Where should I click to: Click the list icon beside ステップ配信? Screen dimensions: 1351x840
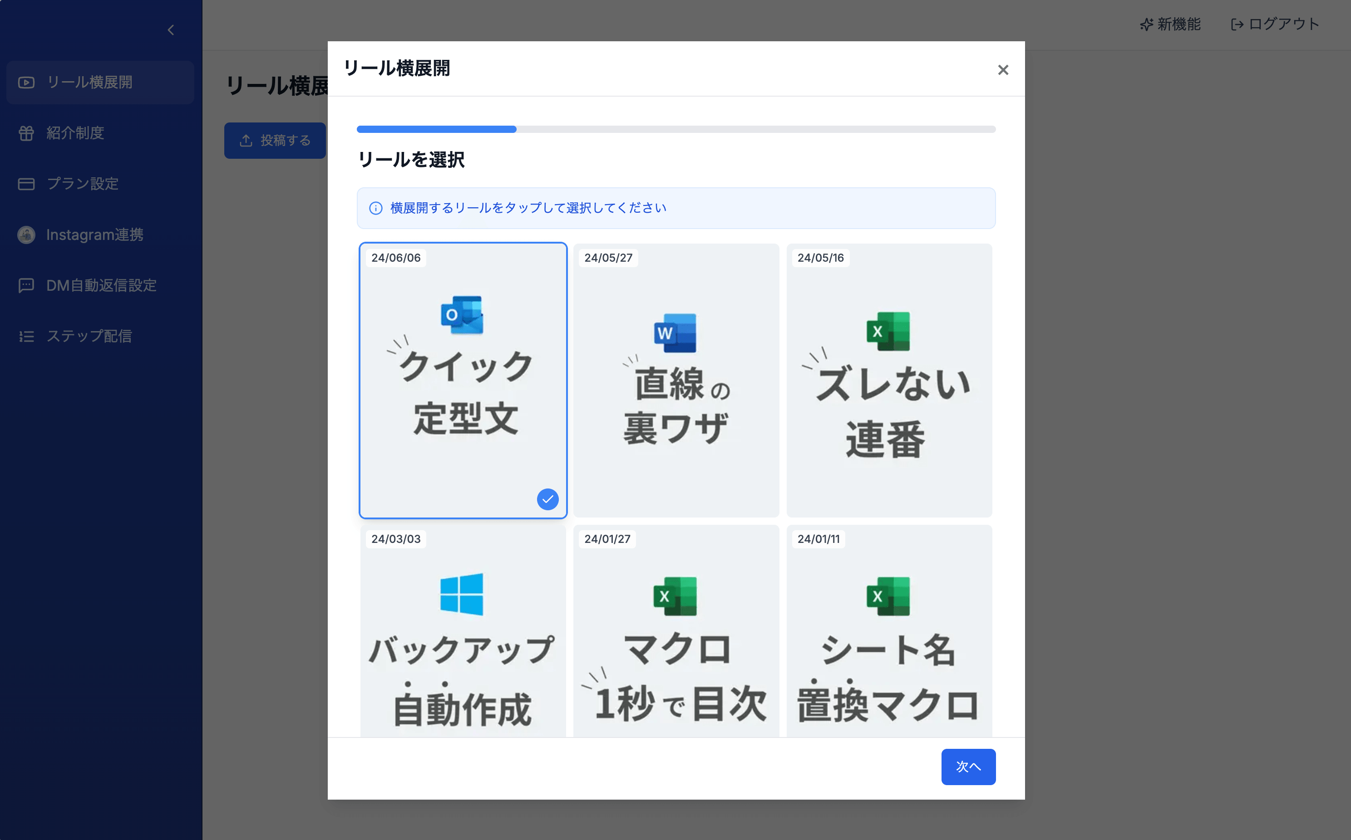click(x=26, y=337)
